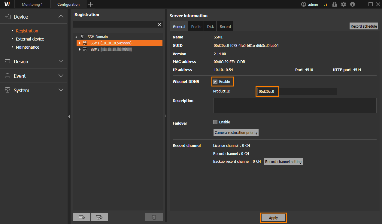Viewport: 382px width, 224px height.
Task: Expand the SSM1 tree node arrow
Action: tap(80, 43)
